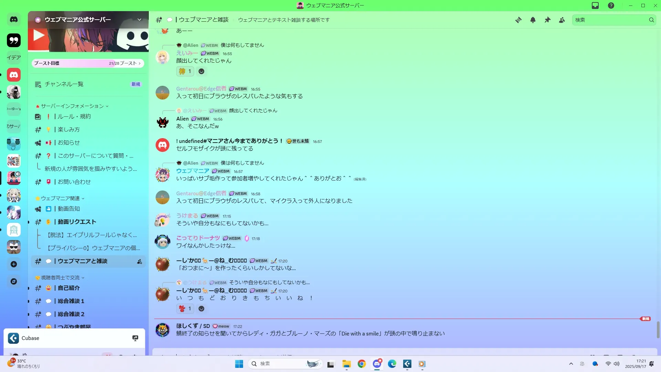661x372 pixels.
Task: Click the add server plus icon
Action: (14, 264)
